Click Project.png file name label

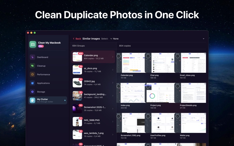click(155, 105)
